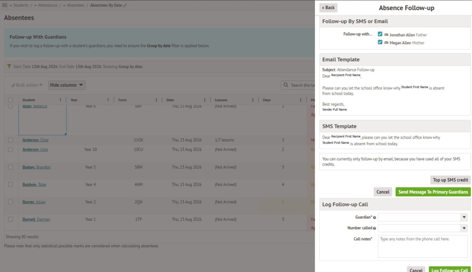The height and width of the screenshot is (272, 472).
Task: Click the envelope icon beside Megan Allen
Action: click(386, 43)
